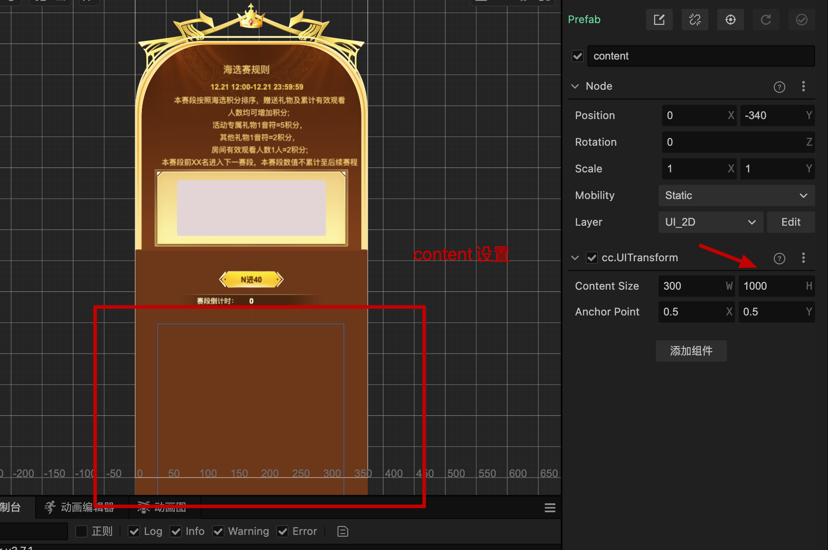Open help for cc.UITransform component
The height and width of the screenshot is (550, 828).
pos(779,258)
